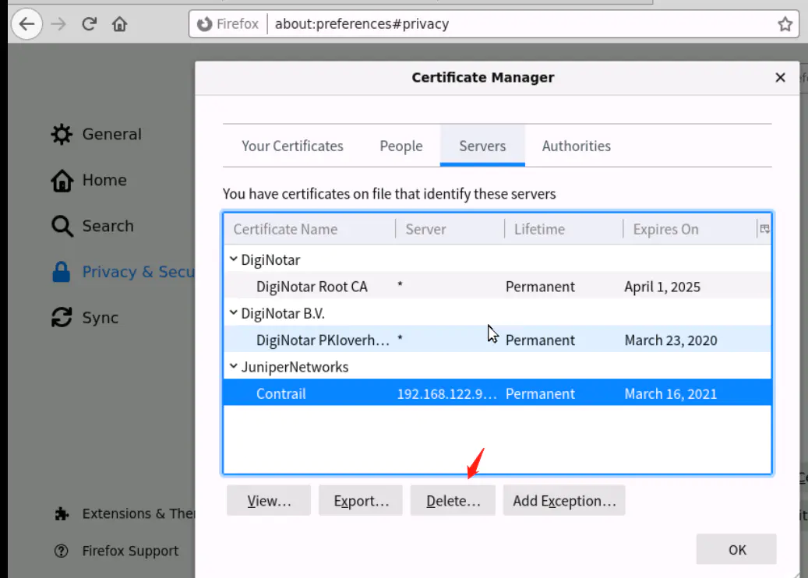
Task: Select the DigiNotar Root CA row
Action: (497, 287)
